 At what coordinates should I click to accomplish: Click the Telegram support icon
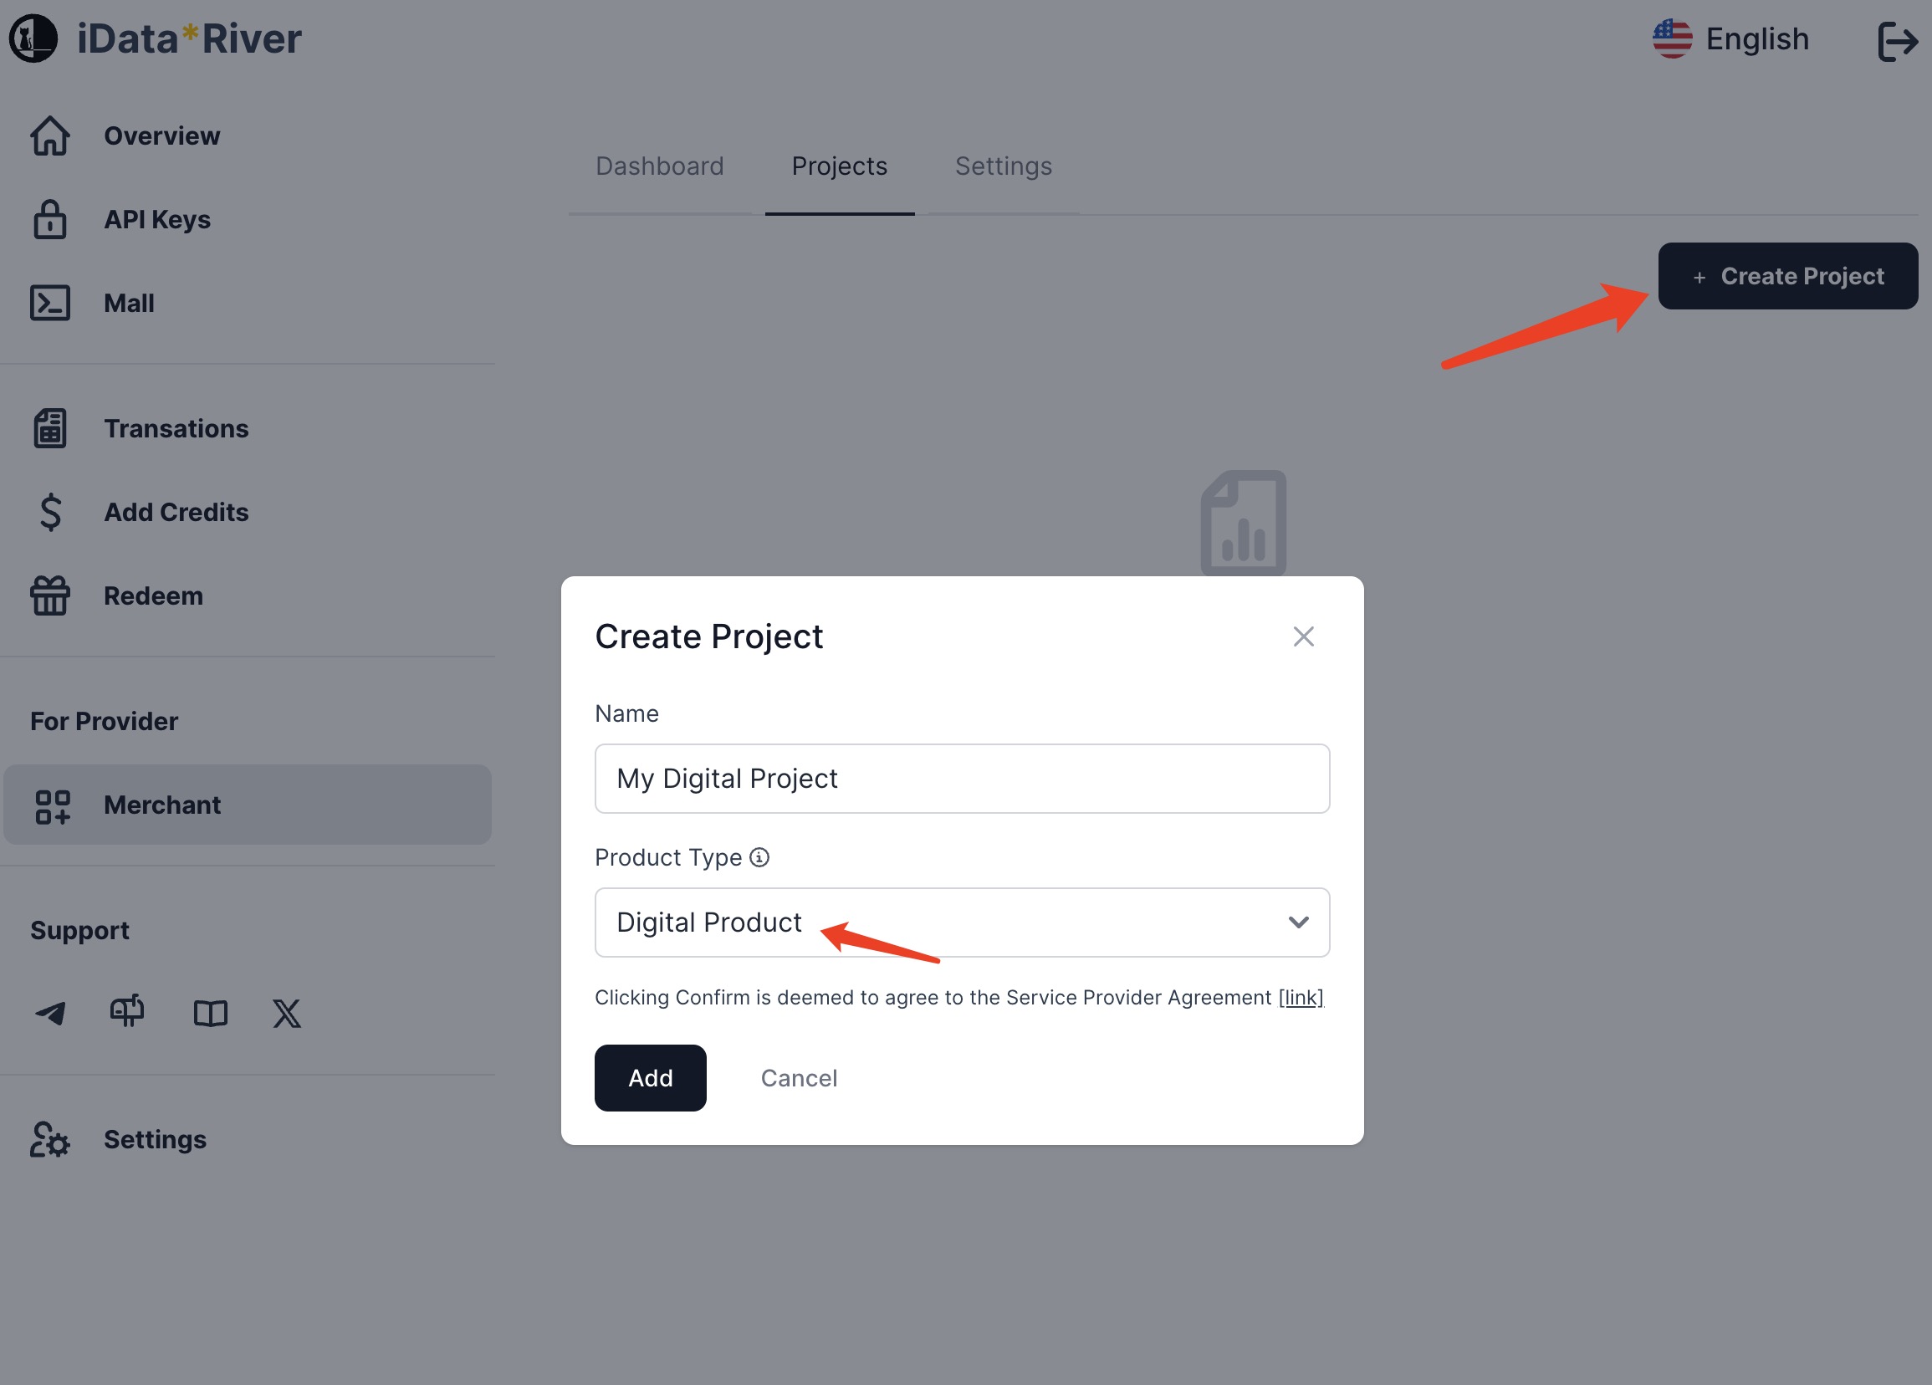pos(51,1014)
